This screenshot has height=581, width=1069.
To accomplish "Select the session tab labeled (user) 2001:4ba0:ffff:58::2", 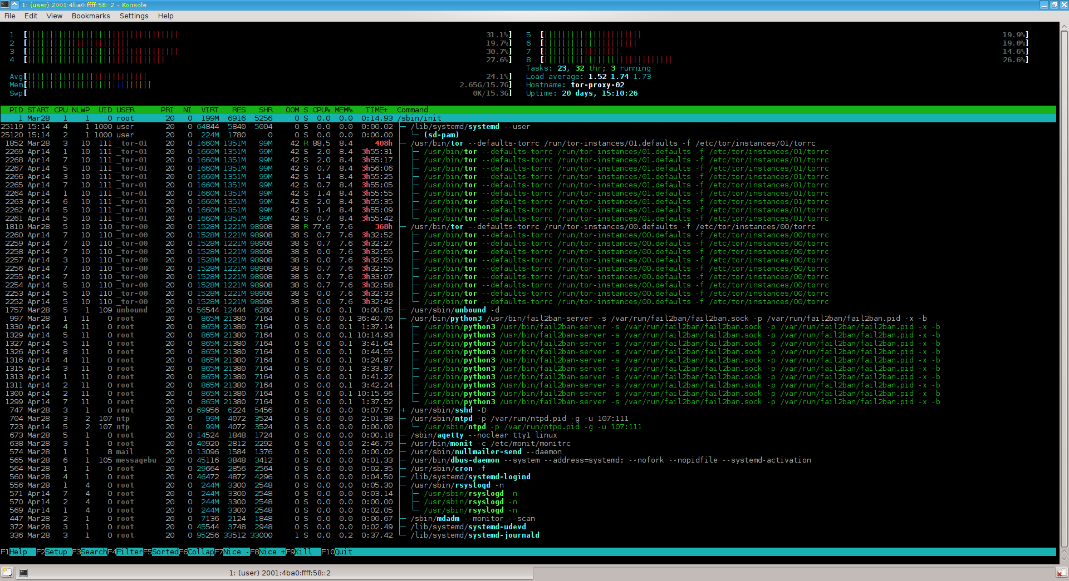I will (x=274, y=572).
